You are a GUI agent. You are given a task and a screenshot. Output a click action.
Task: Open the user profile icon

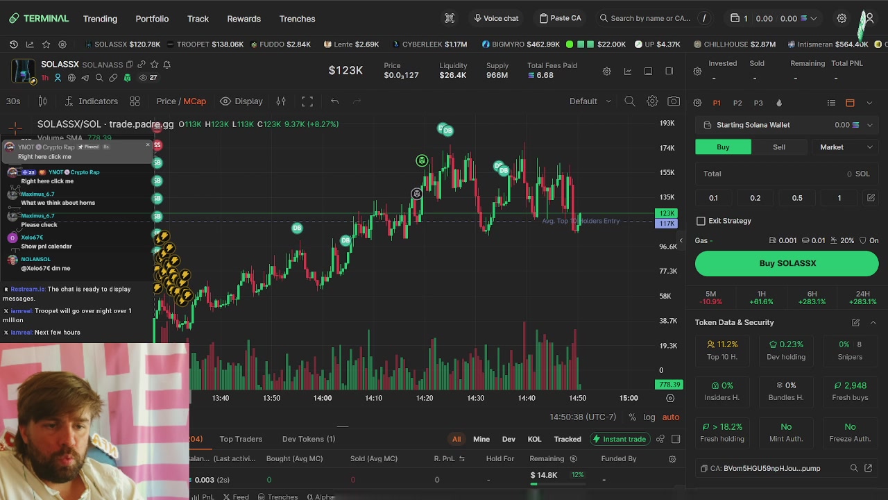[870, 19]
